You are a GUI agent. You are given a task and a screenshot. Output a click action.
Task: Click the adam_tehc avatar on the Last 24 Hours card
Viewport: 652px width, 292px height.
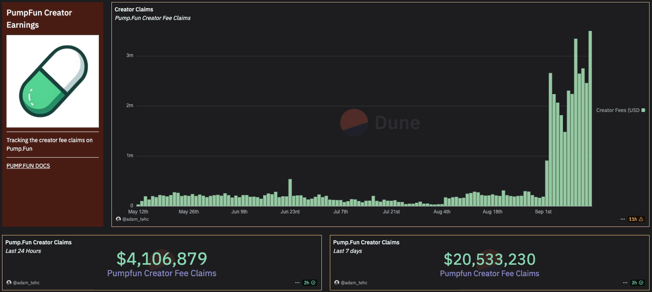(9, 283)
